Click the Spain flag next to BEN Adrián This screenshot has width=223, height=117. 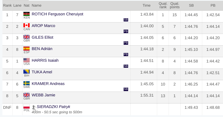(27, 49)
